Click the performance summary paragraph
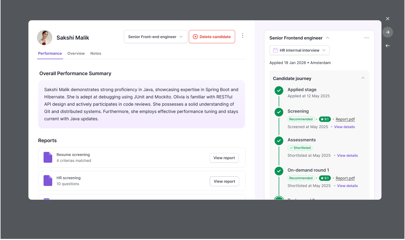 tap(141, 104)
